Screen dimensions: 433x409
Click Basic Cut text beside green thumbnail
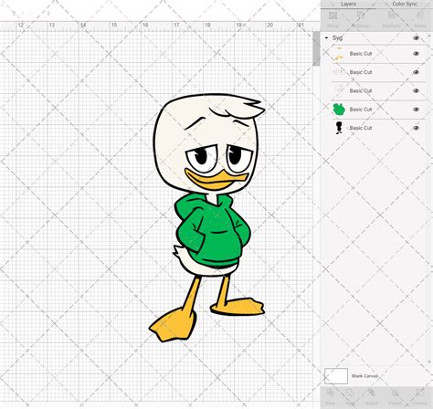coord(361,110)
